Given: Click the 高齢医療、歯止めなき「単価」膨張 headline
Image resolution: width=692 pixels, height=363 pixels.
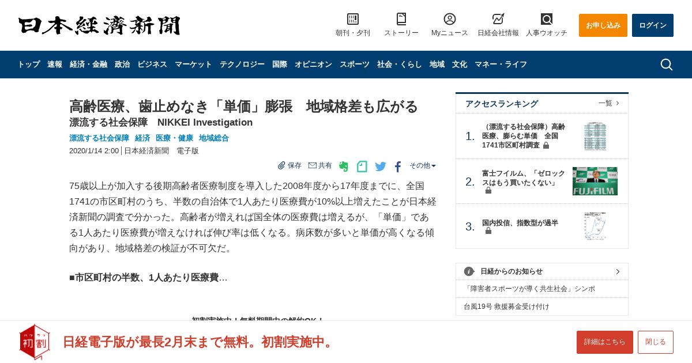Looking at the screenshot, I should 243,107.
